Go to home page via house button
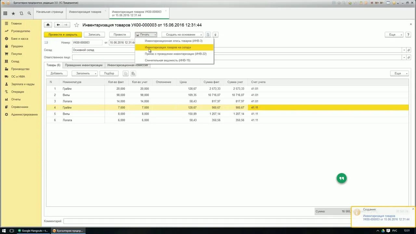 [48, 25]
